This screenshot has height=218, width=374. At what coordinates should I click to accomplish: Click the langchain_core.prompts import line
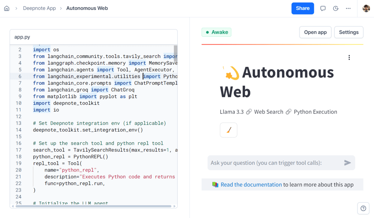click(105, 83)
